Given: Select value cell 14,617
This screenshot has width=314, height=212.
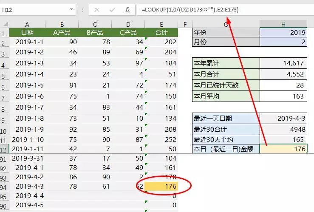Looking at the screenshot, I should point(283,63).
